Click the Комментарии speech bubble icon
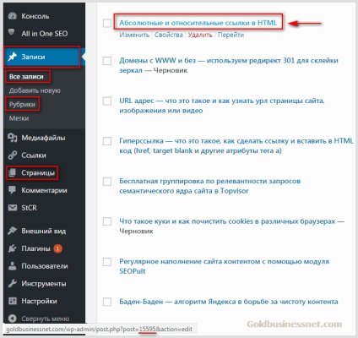Screen dimensions: 358x338 click(x=12, y=190)
